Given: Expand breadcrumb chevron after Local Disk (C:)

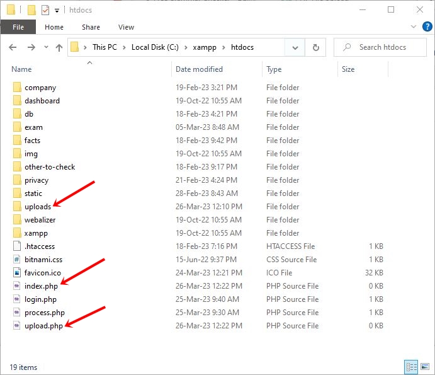Looking at the screenshot, I should tap(186, 47).
